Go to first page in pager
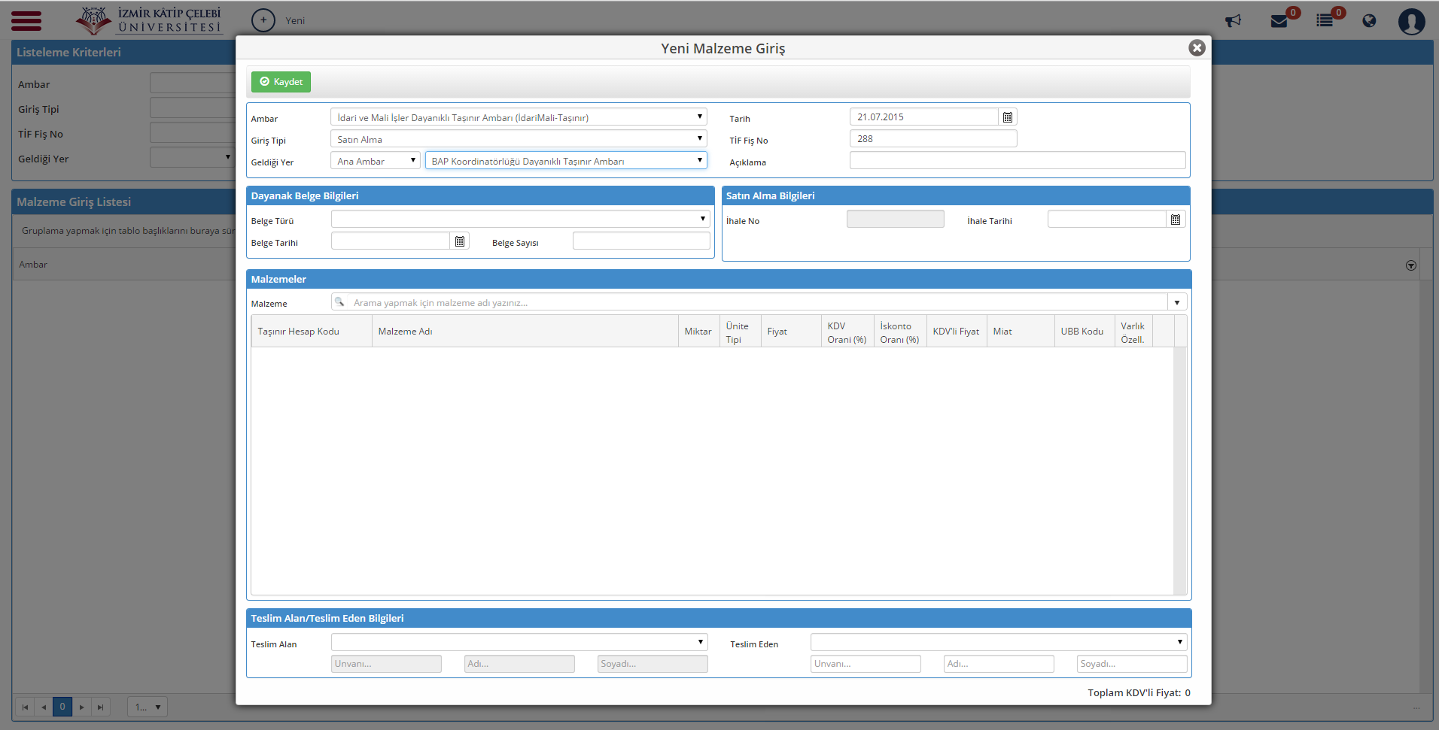 point(25,707)
